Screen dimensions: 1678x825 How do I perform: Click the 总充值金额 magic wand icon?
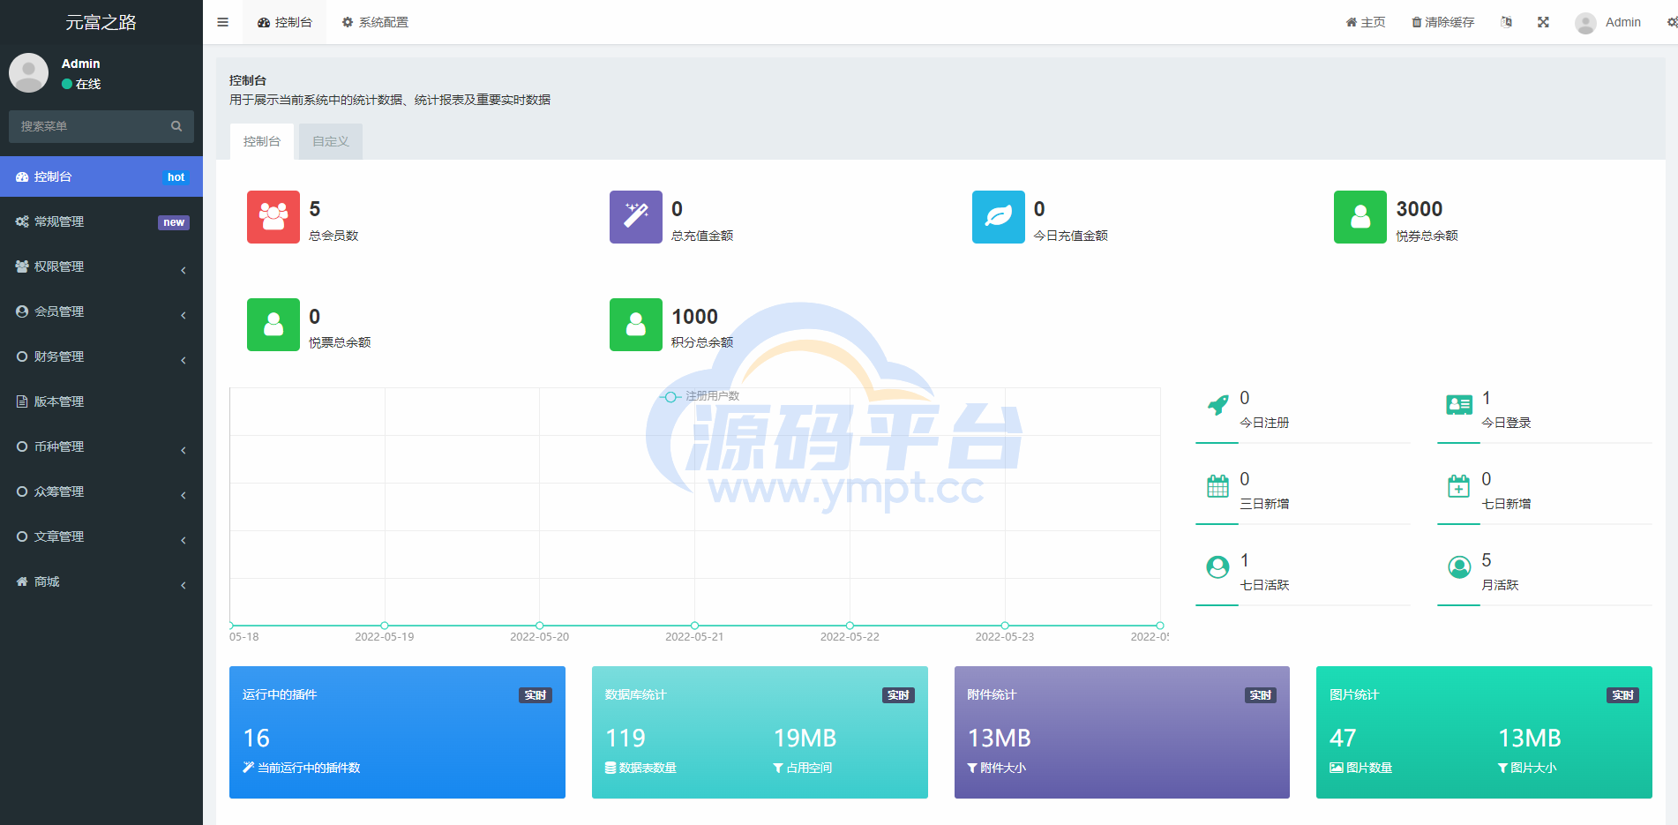636,217
